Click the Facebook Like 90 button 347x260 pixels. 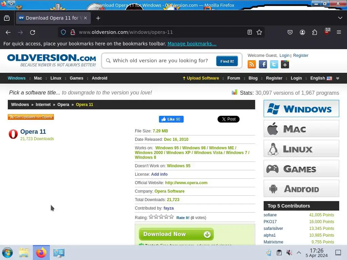(171, 119)
